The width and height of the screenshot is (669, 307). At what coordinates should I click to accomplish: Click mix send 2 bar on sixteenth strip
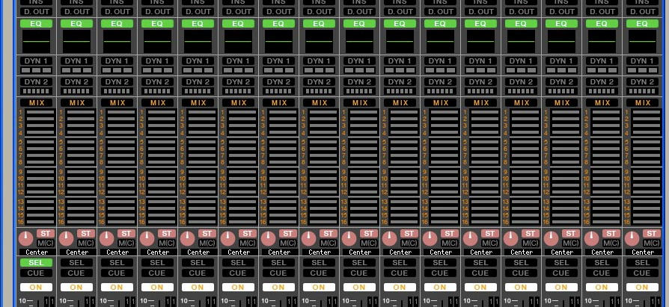[x=647, y=120]
